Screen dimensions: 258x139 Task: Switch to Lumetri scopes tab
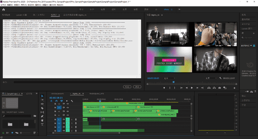point(22,15)
